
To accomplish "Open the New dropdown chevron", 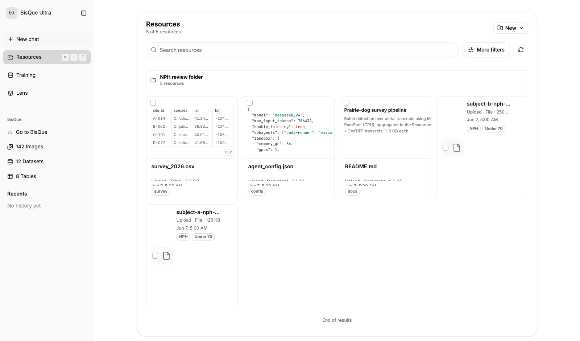I will pyautogui.click(x=521, y=28).
